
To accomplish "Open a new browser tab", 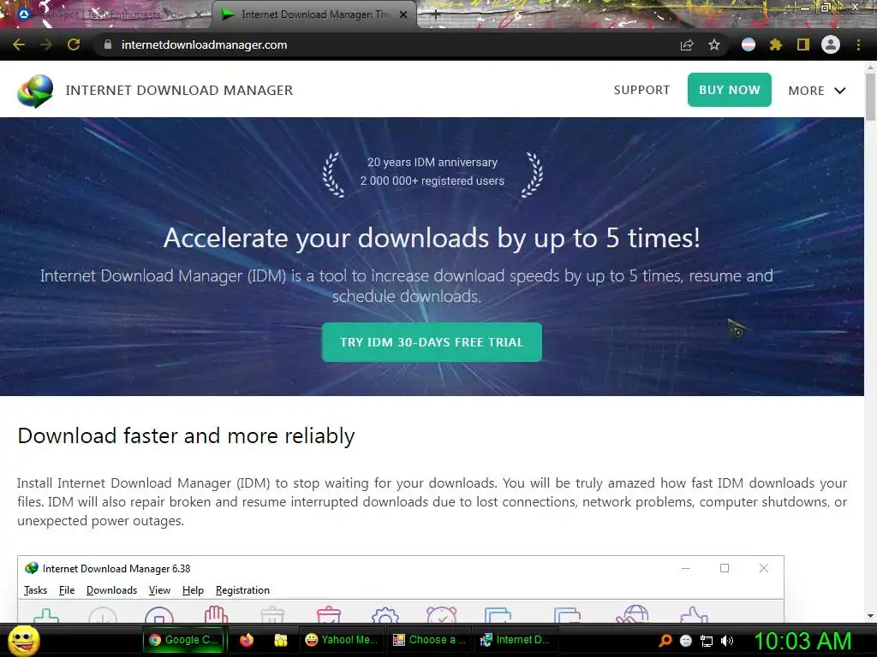I will (436, 15).
